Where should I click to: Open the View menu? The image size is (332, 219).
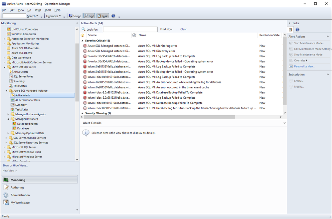click(21, 10)
